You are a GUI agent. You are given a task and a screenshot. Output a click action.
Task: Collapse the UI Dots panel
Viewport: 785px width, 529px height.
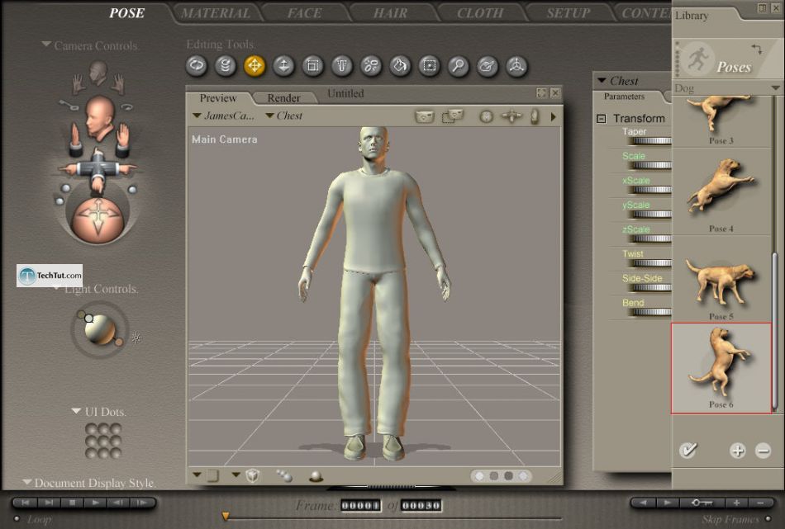point(76,411)
